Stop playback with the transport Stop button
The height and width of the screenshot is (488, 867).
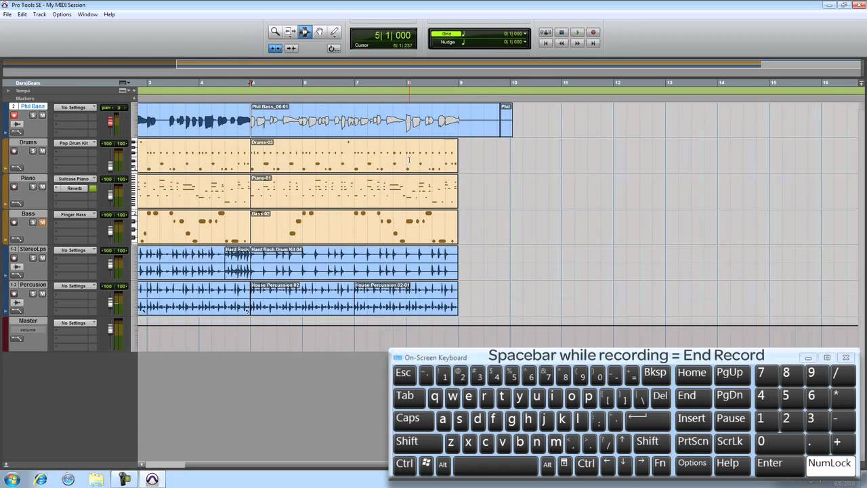561,33
